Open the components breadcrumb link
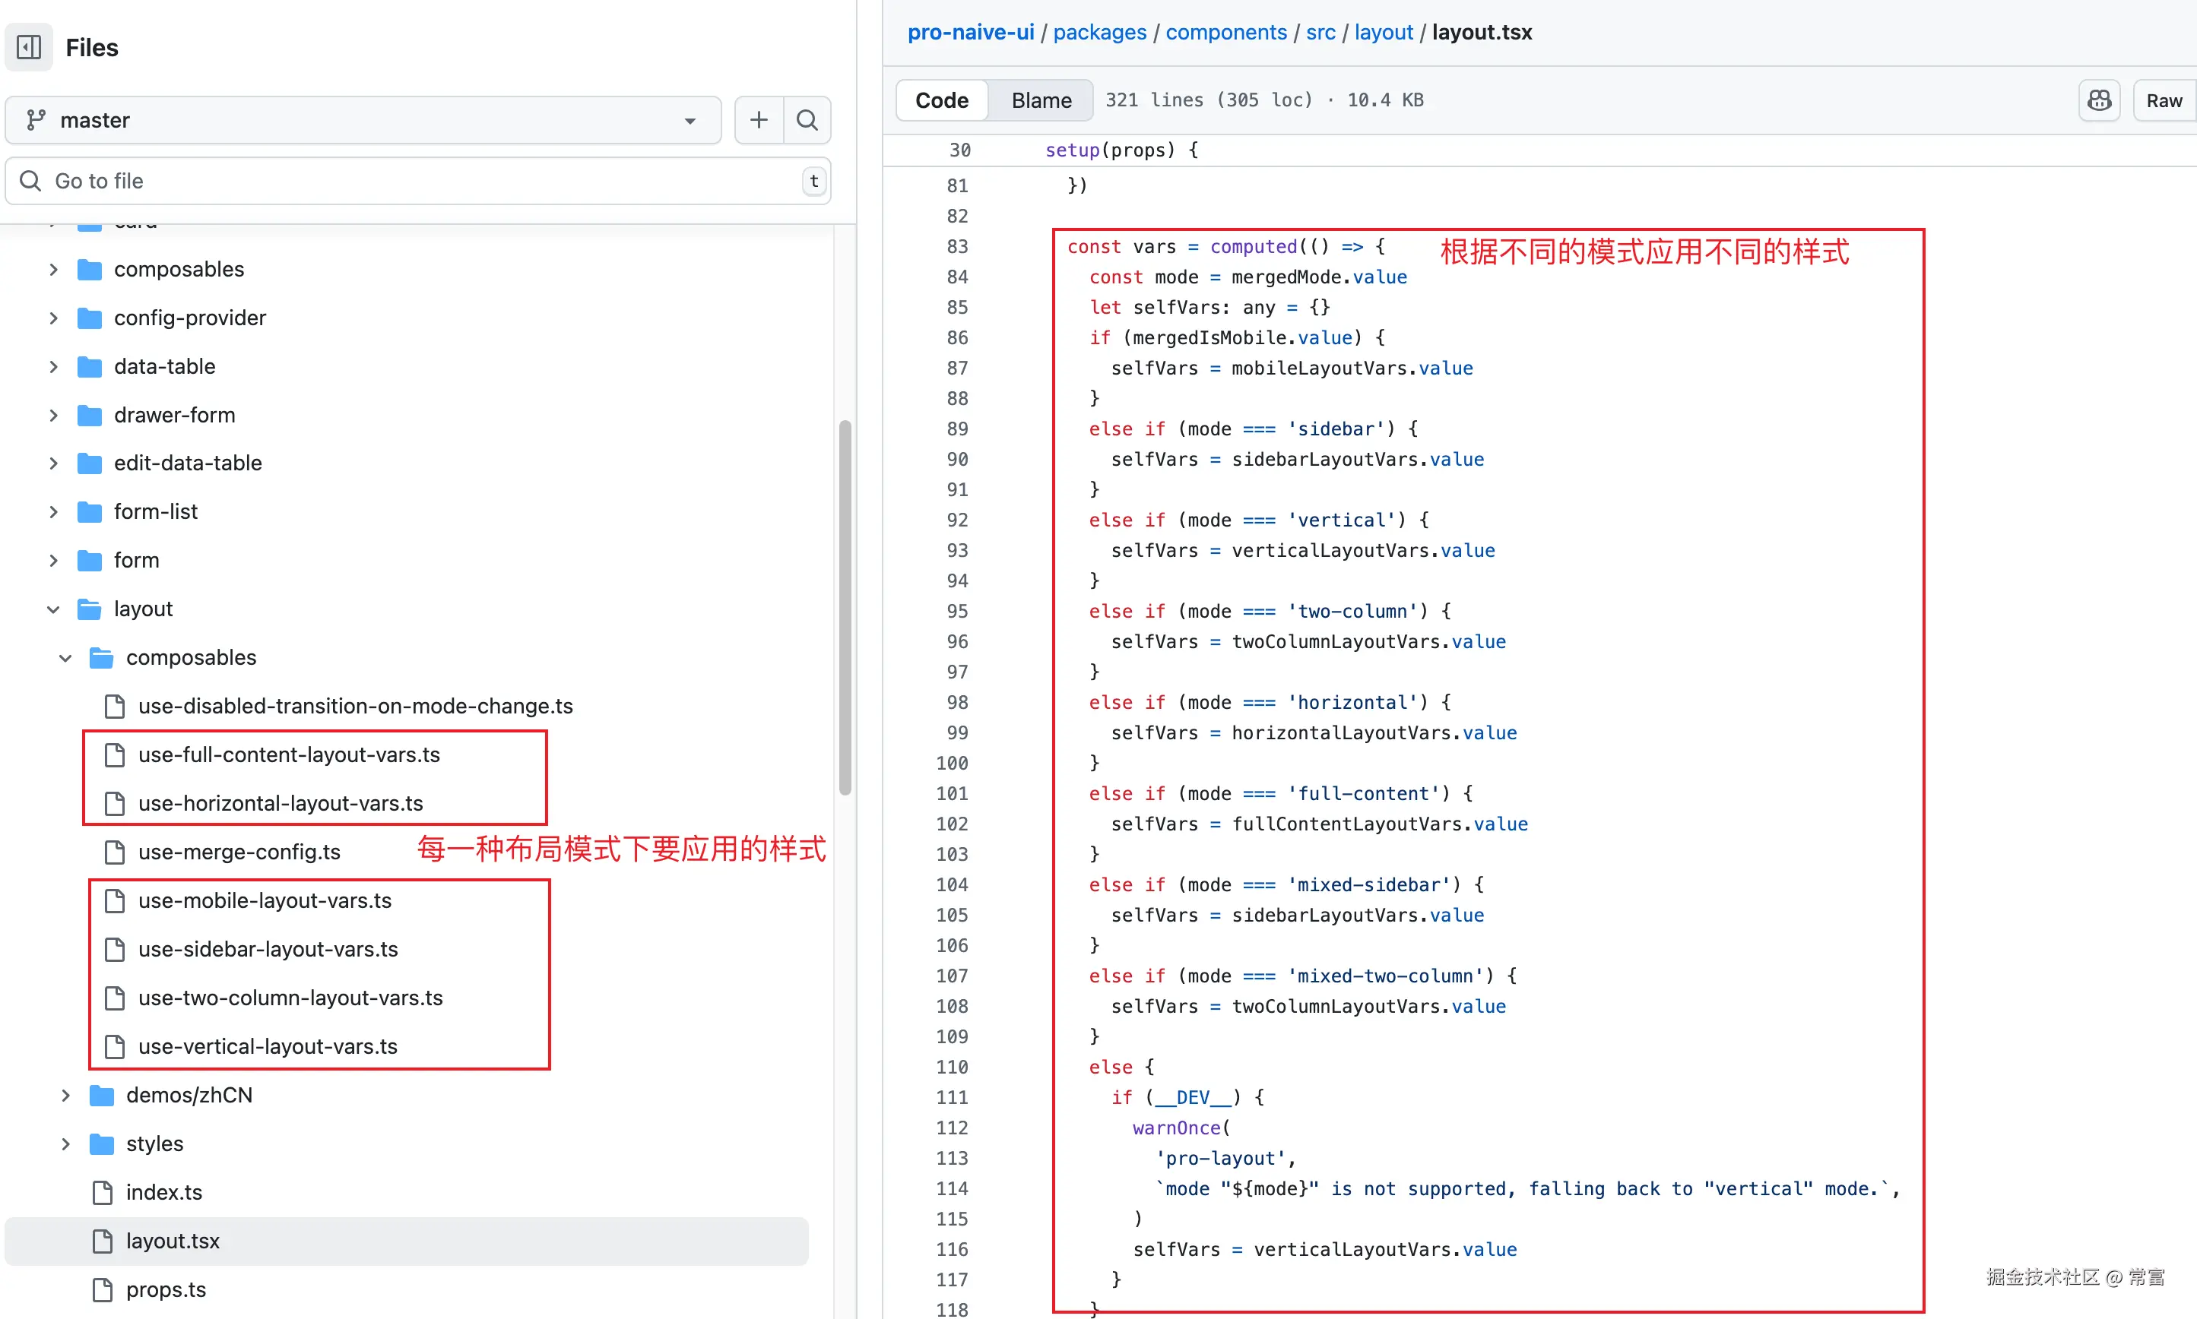This screenshot has height=1319, width=2197. pyautogui.click(x=1225, y=32)
